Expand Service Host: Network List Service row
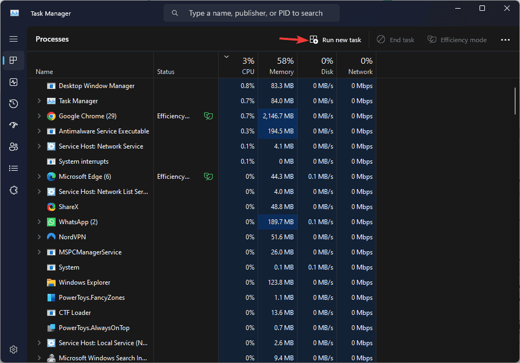This screenshot has width=520, height=363. pyautogui.click(x=39, y=192)
